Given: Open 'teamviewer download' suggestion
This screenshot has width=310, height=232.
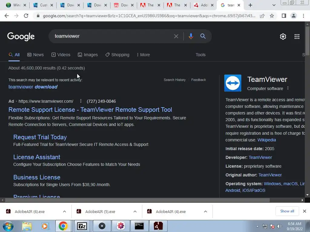Looking at the screenshot, I should pos(33,87).
